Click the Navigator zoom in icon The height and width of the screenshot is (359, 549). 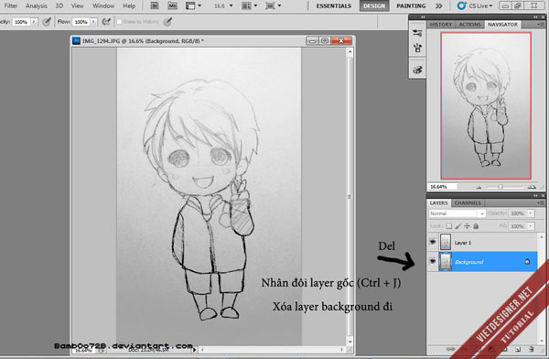[532, 187]
